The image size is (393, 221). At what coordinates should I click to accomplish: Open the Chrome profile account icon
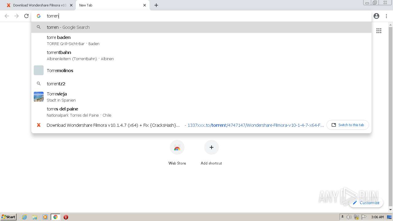coord(376,16)
